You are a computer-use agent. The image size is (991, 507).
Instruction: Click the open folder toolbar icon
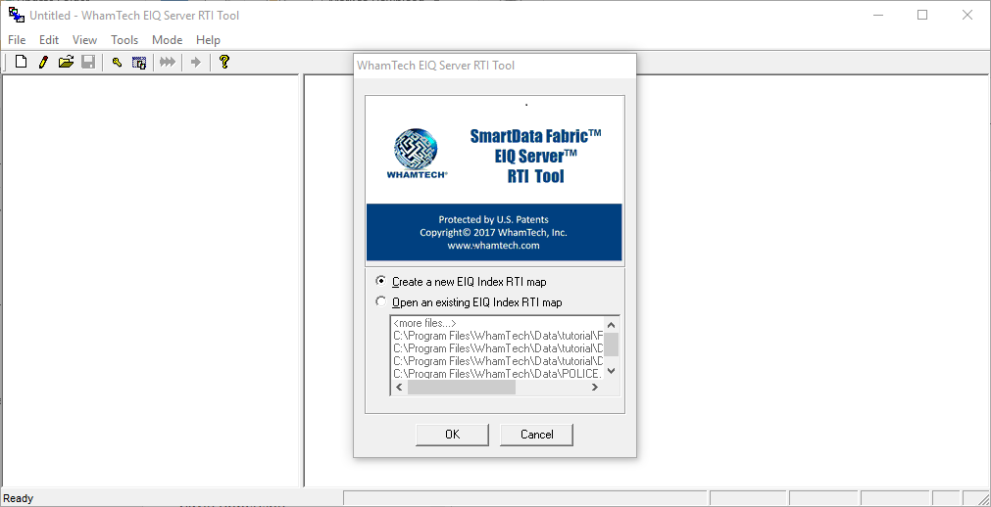(x=66, y=62)
